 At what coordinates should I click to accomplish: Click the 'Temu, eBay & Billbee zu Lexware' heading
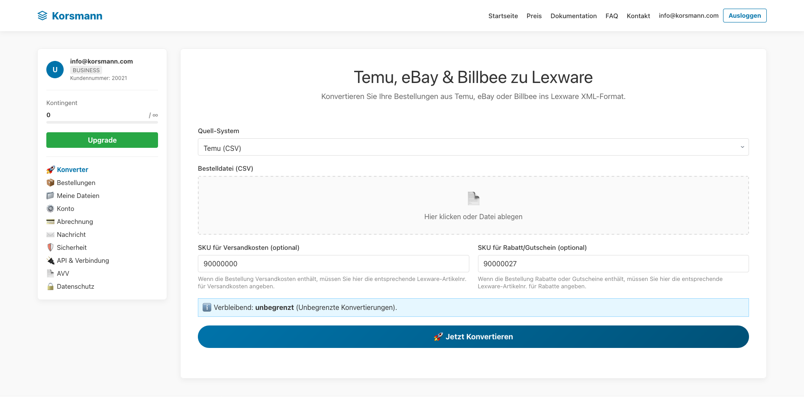(473, 77)
